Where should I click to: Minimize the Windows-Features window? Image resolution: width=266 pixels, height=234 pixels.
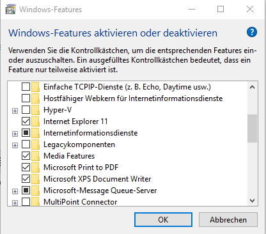192,9
